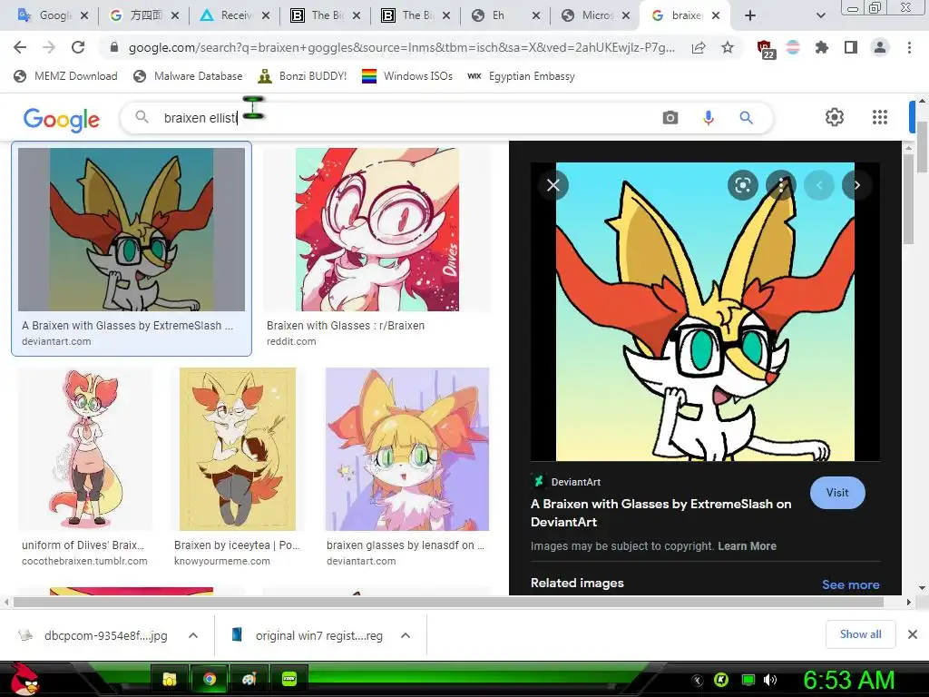Open the Windows ISOs bookmark

pos(407,76)
